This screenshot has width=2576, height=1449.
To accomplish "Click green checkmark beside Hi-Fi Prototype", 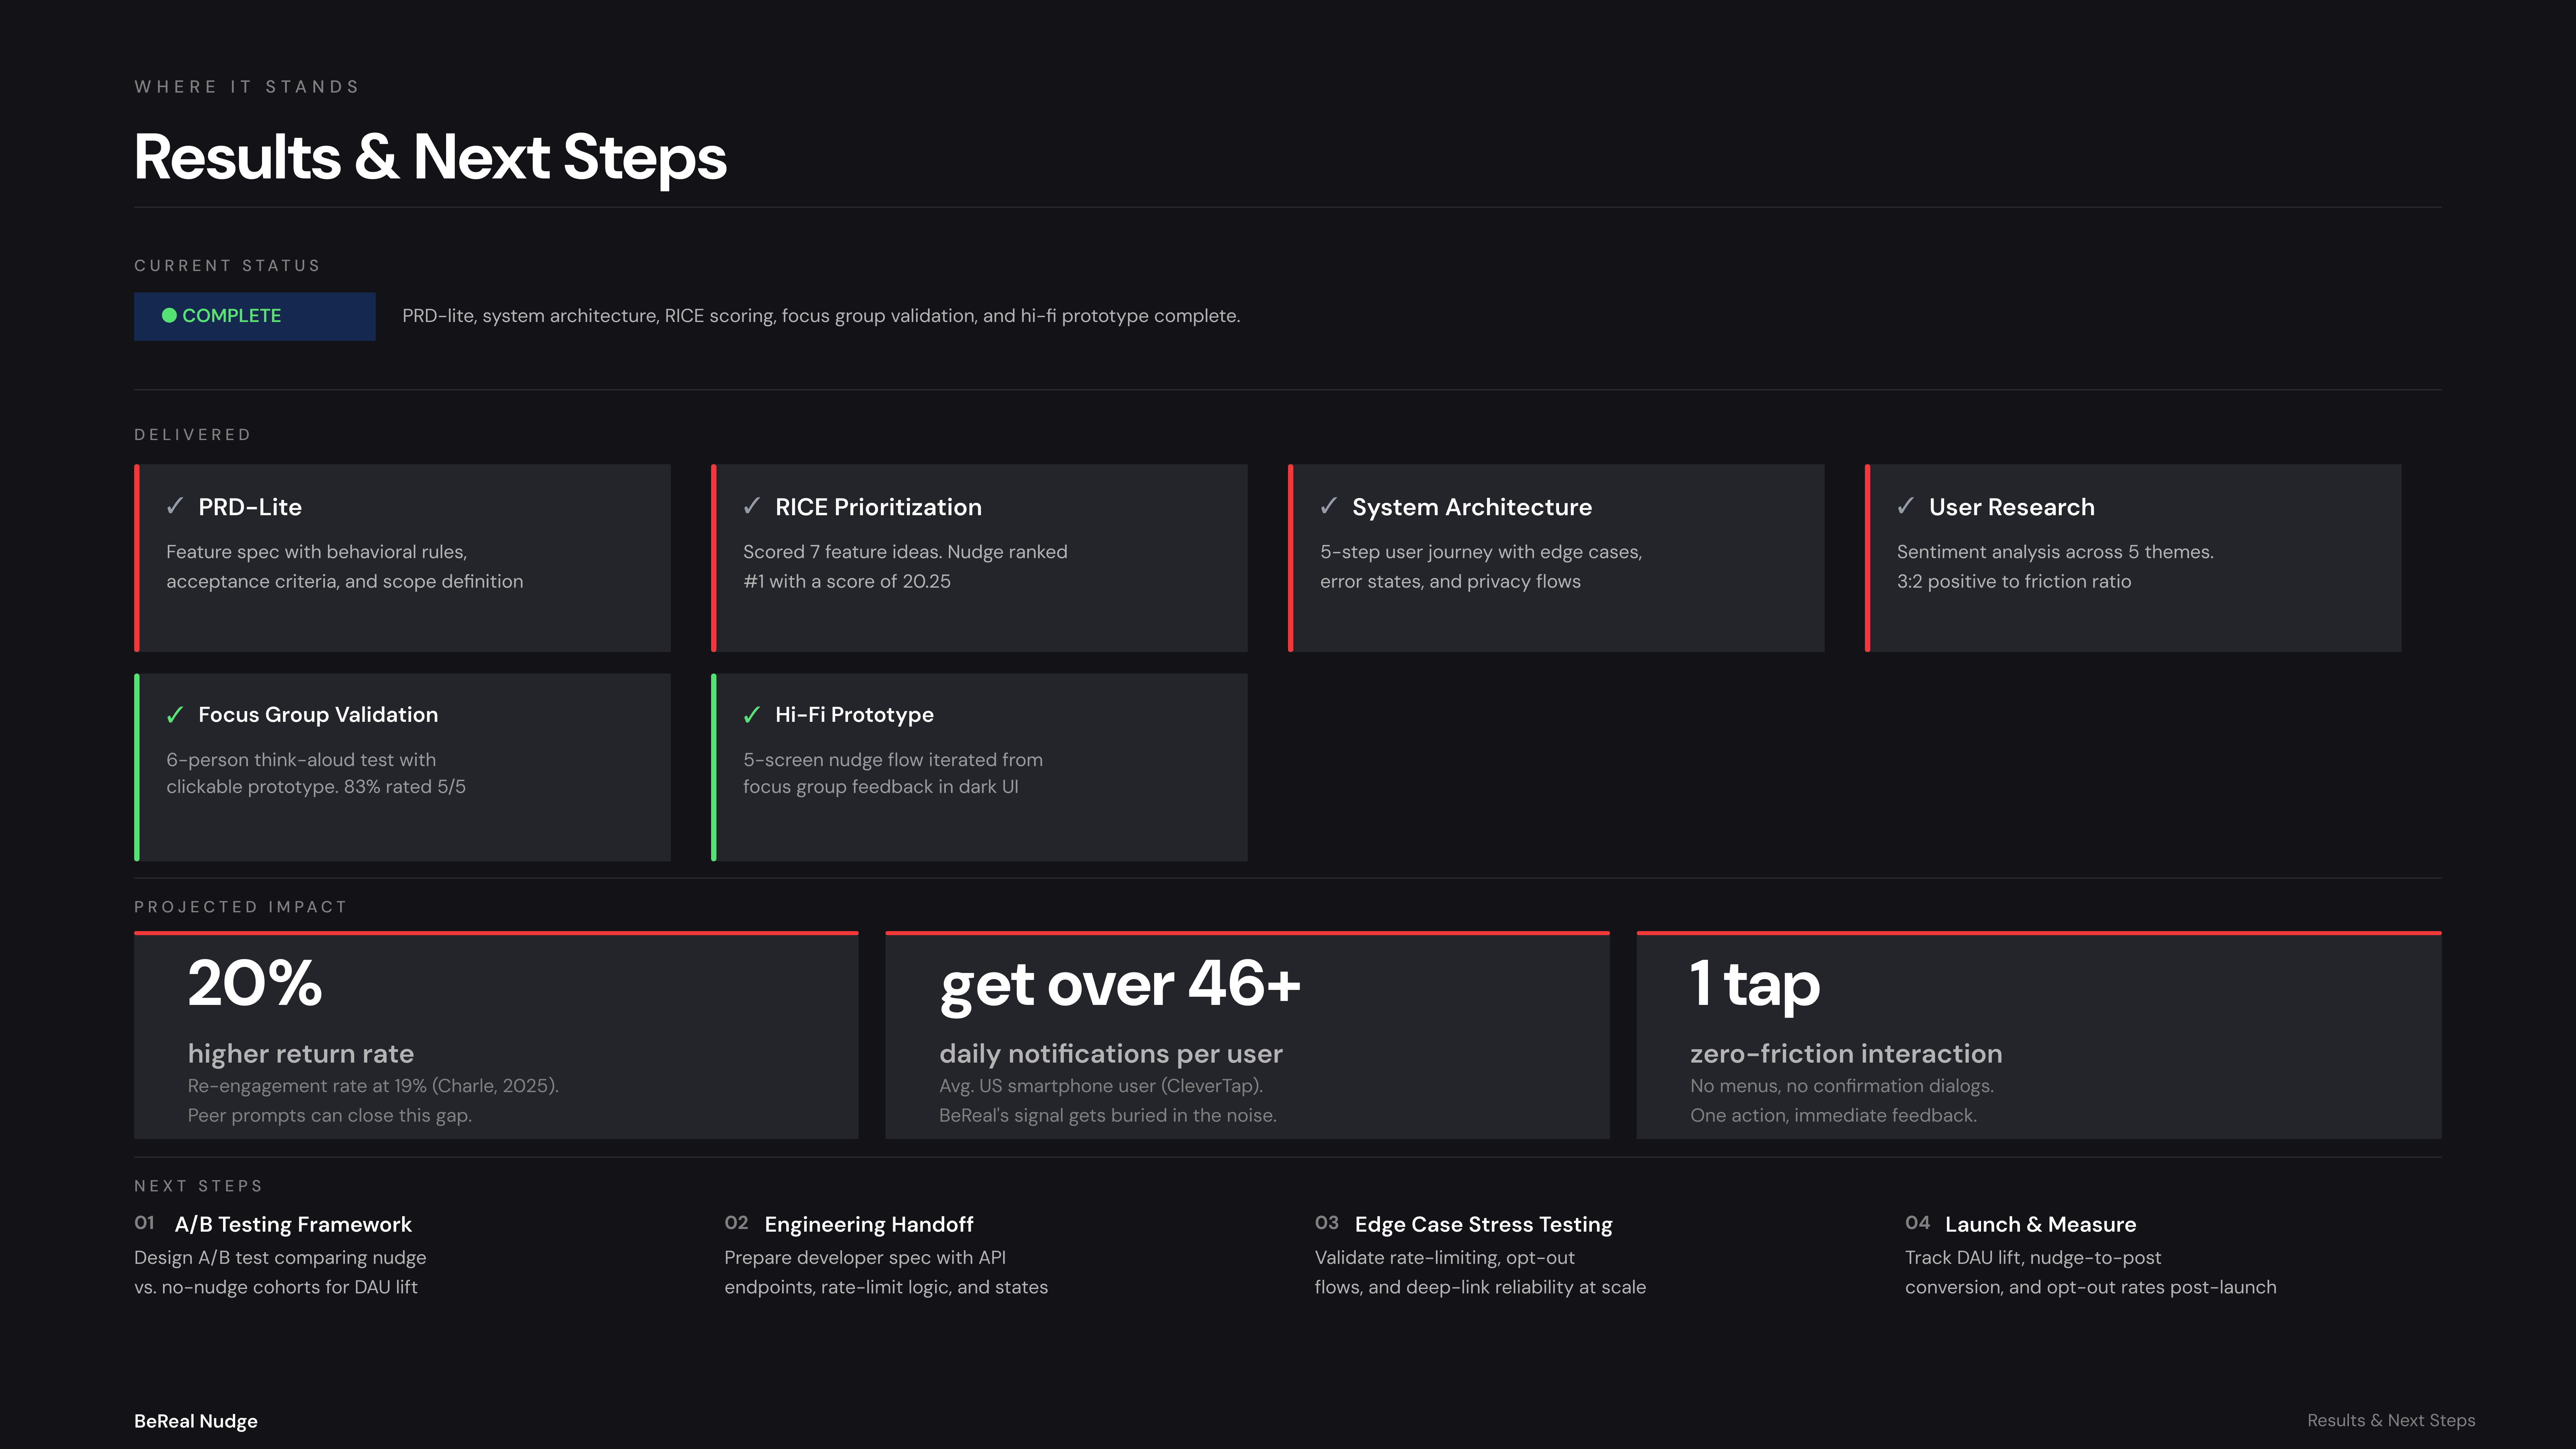I will [x=752, y=714].
